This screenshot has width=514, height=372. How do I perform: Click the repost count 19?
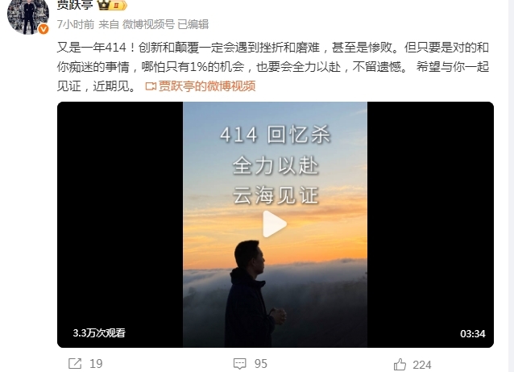[x=96, y=364]
